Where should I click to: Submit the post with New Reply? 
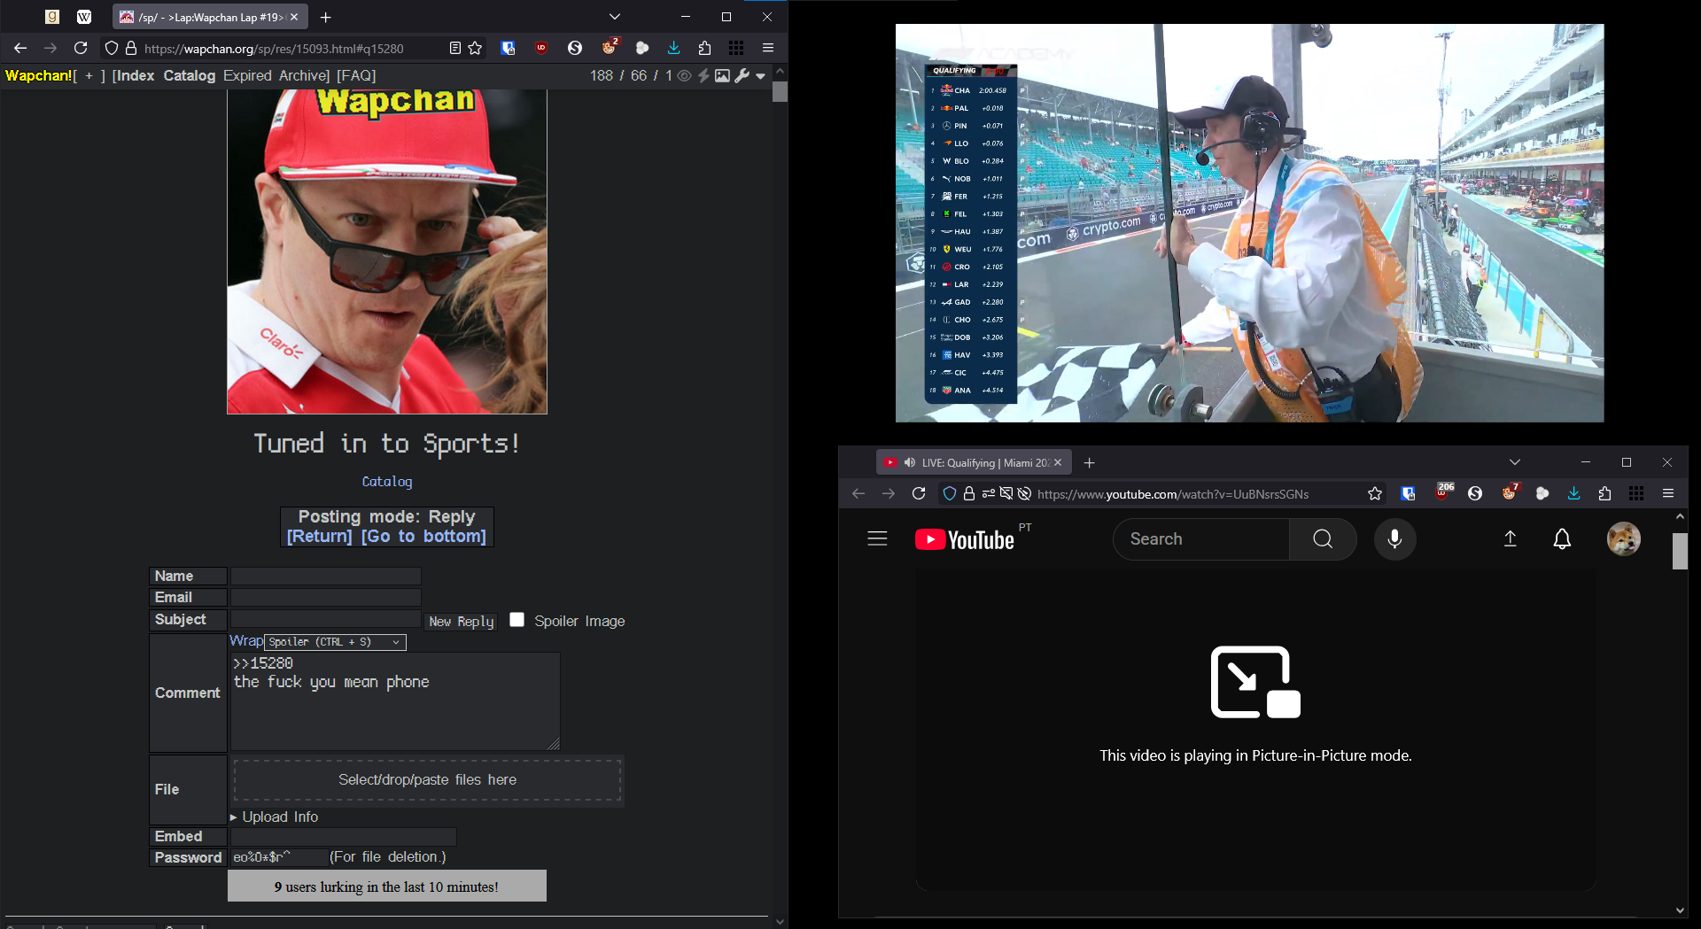[x=461, y=622]
